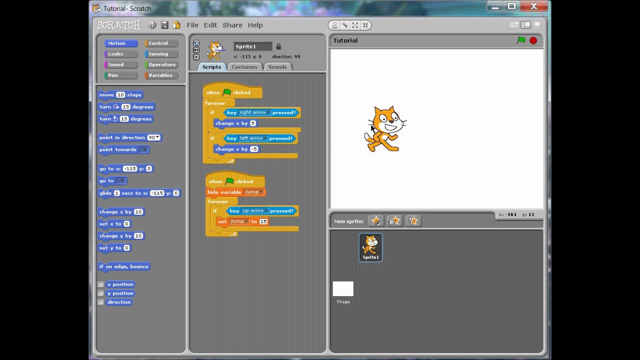Open the File menu
The image size is (640, 360).
tap(192, 25)
